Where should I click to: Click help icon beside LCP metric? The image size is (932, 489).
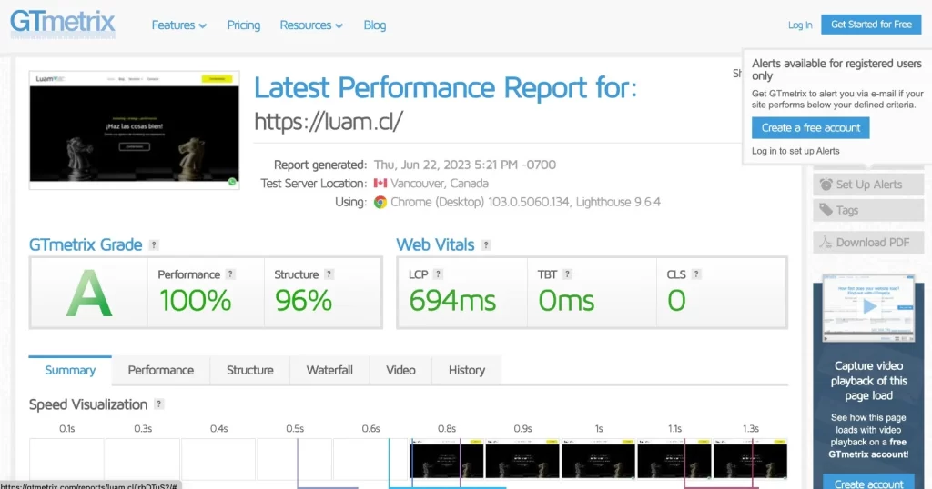point(438,274)
